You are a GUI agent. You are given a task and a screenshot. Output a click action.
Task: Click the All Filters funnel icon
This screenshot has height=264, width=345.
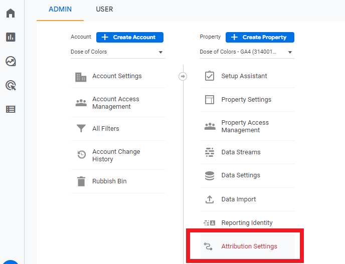[81, 128]
